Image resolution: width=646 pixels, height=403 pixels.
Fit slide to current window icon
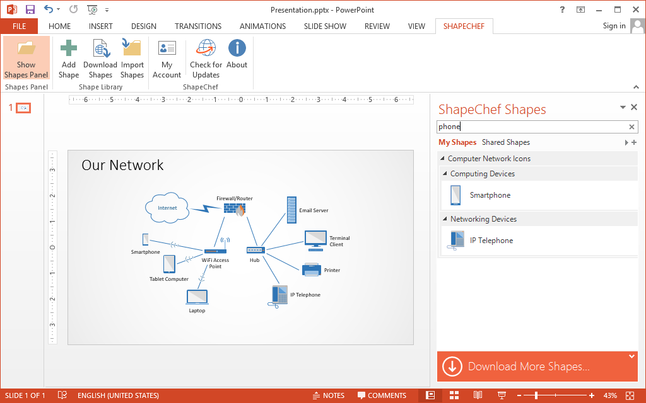point(630,395)
